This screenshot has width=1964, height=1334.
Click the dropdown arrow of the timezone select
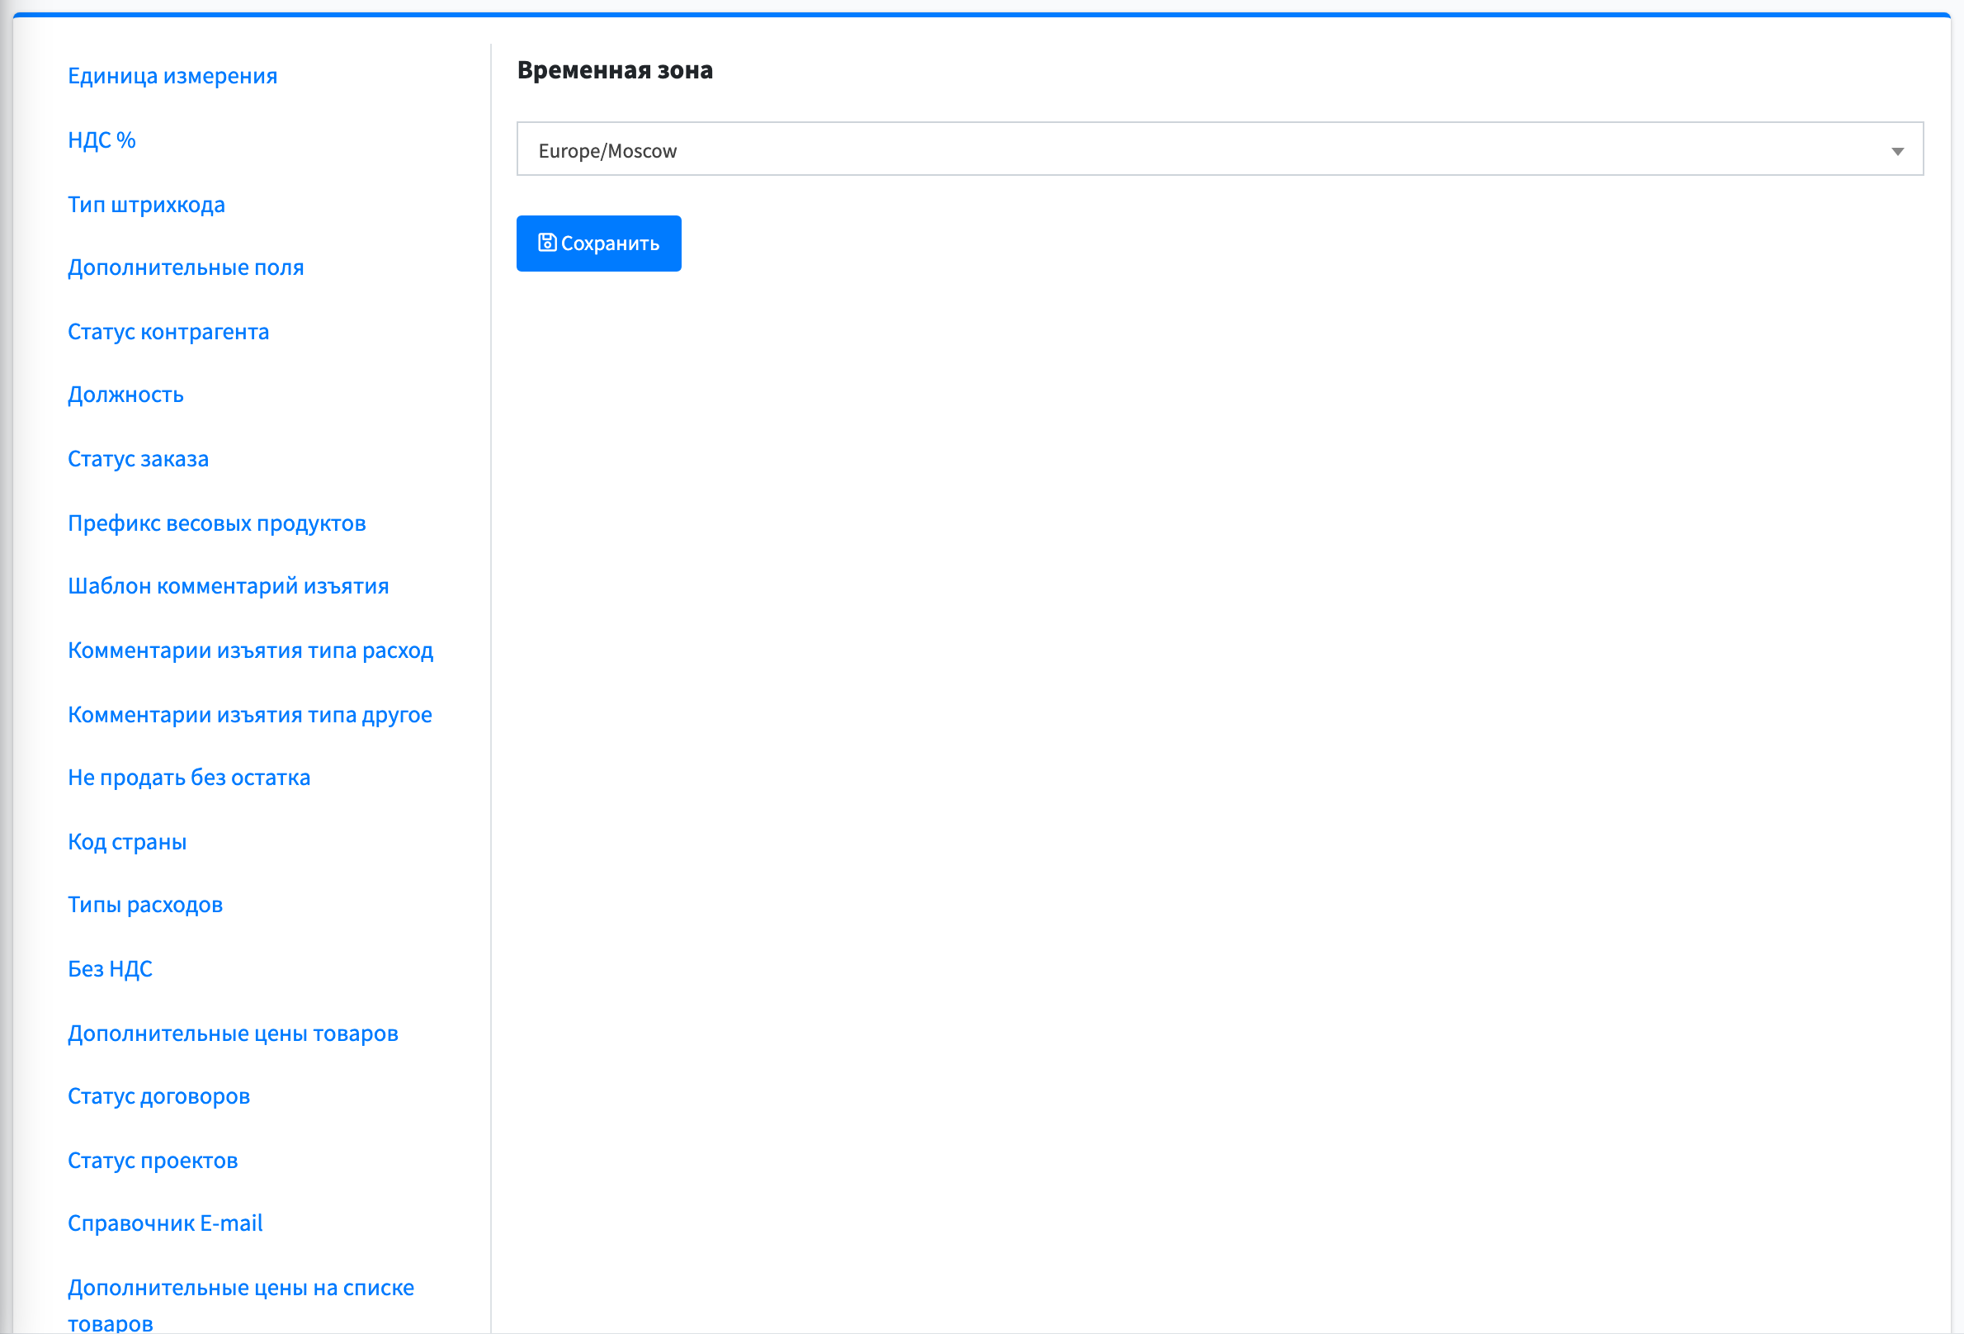[1897, 151]
